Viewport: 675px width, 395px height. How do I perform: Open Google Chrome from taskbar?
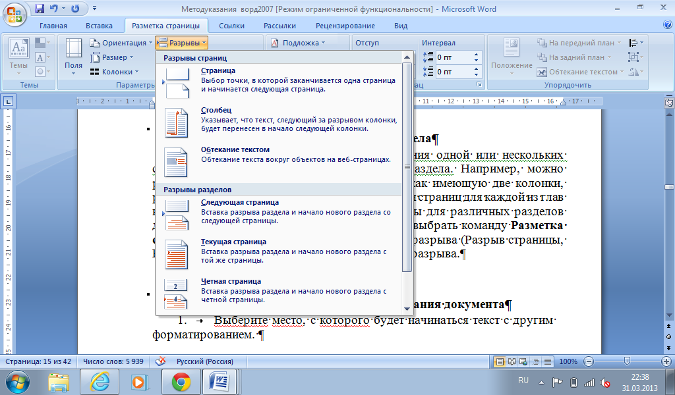tap(181, 382)
